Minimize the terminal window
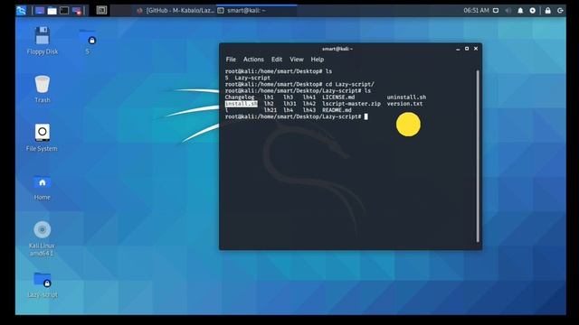 [x=458, y=49]
